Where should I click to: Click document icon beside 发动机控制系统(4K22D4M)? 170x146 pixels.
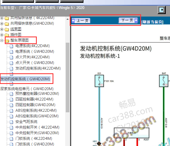click(x=12, y=69)
